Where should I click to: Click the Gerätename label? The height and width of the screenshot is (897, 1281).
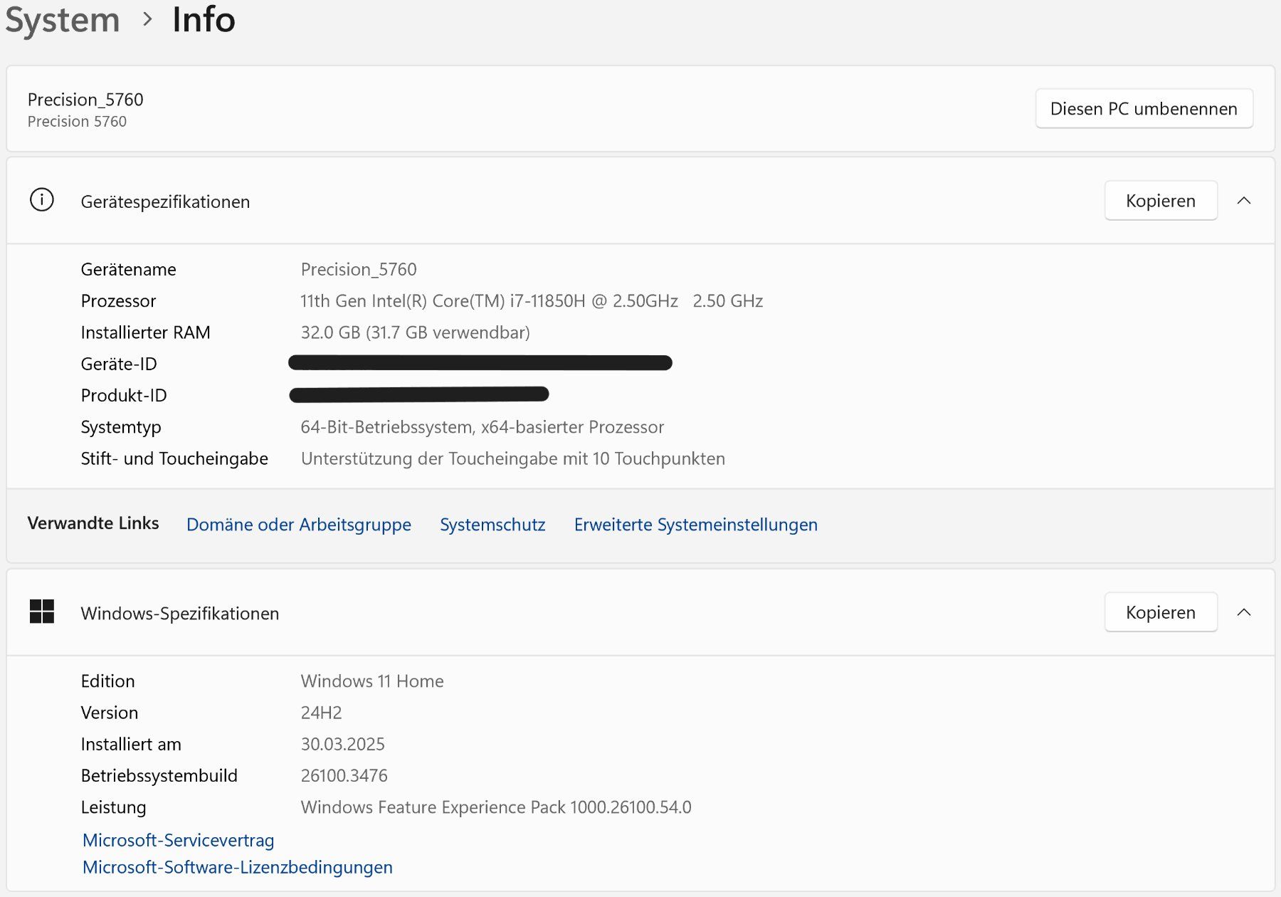(128, 269)
